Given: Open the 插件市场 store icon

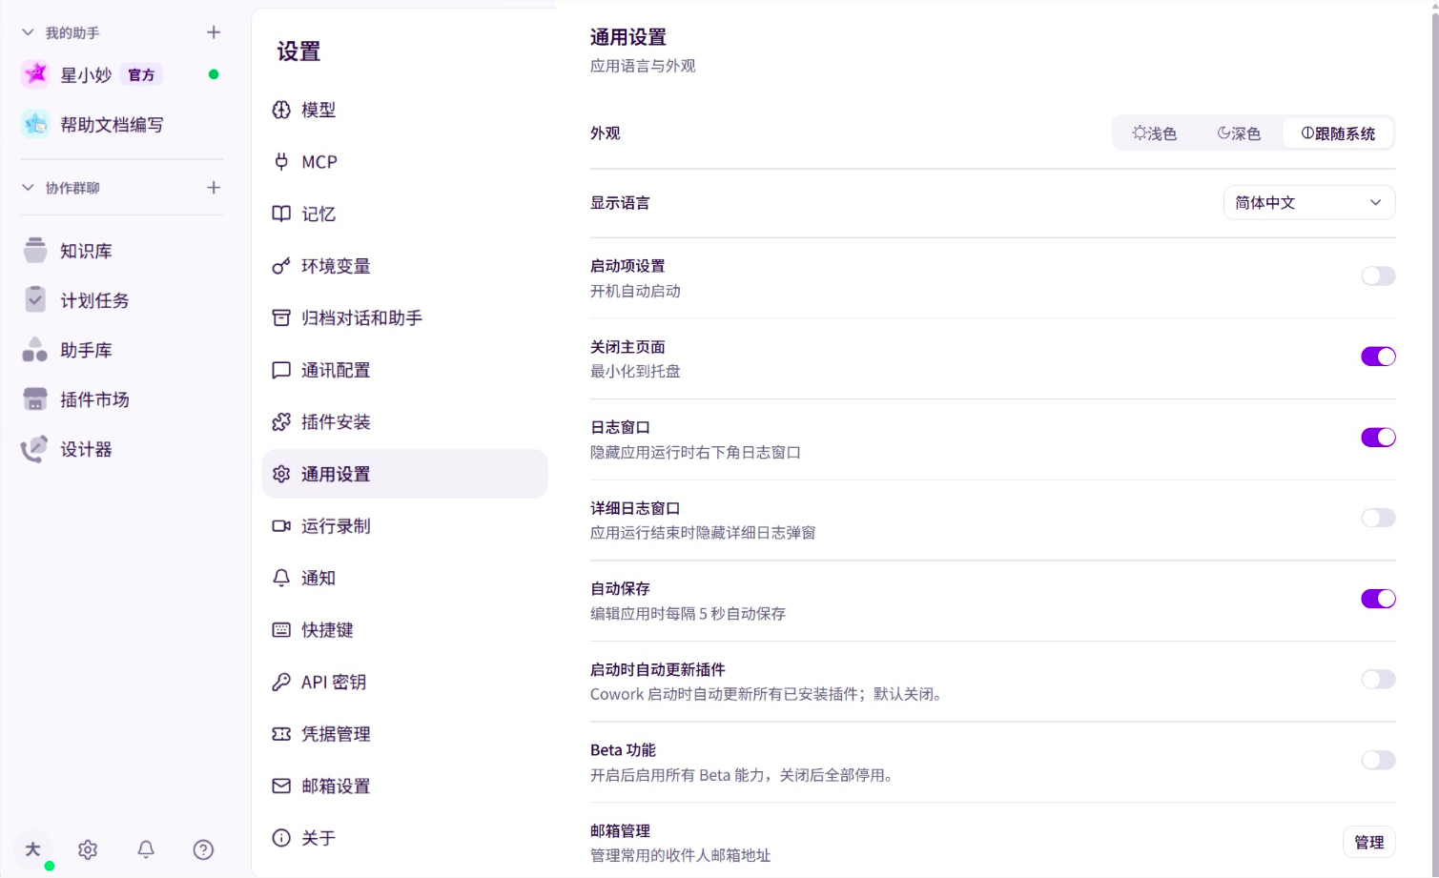Looking at the screenshot, I should 35,399.
